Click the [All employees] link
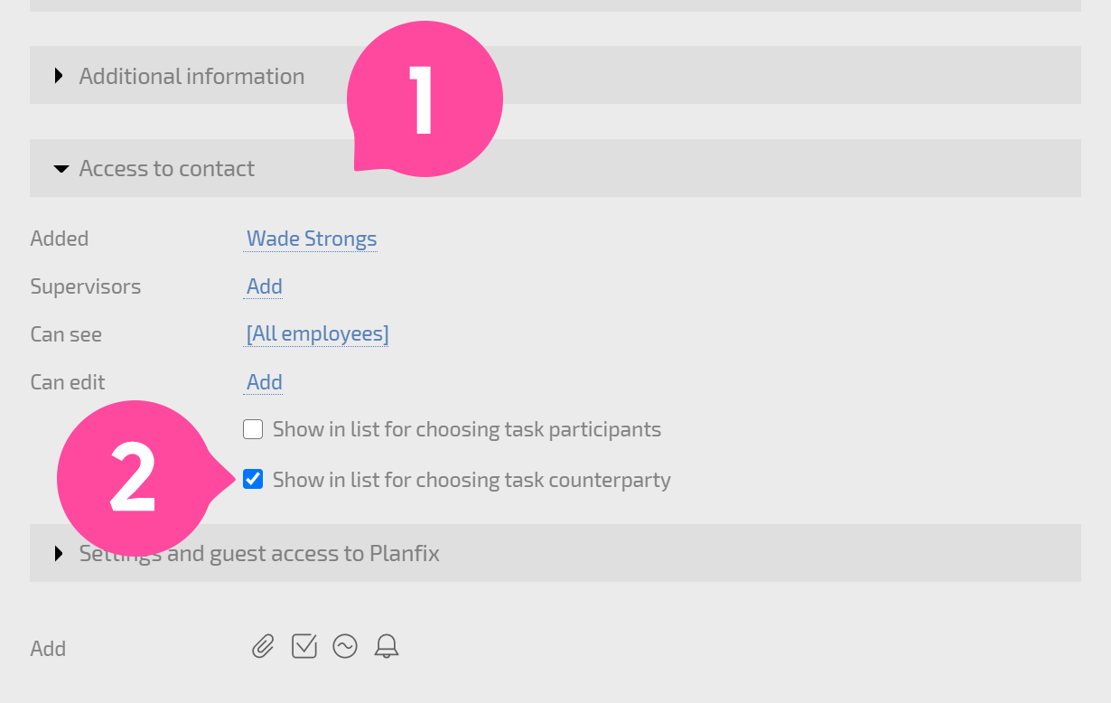1111x703 pixels. 317,334
